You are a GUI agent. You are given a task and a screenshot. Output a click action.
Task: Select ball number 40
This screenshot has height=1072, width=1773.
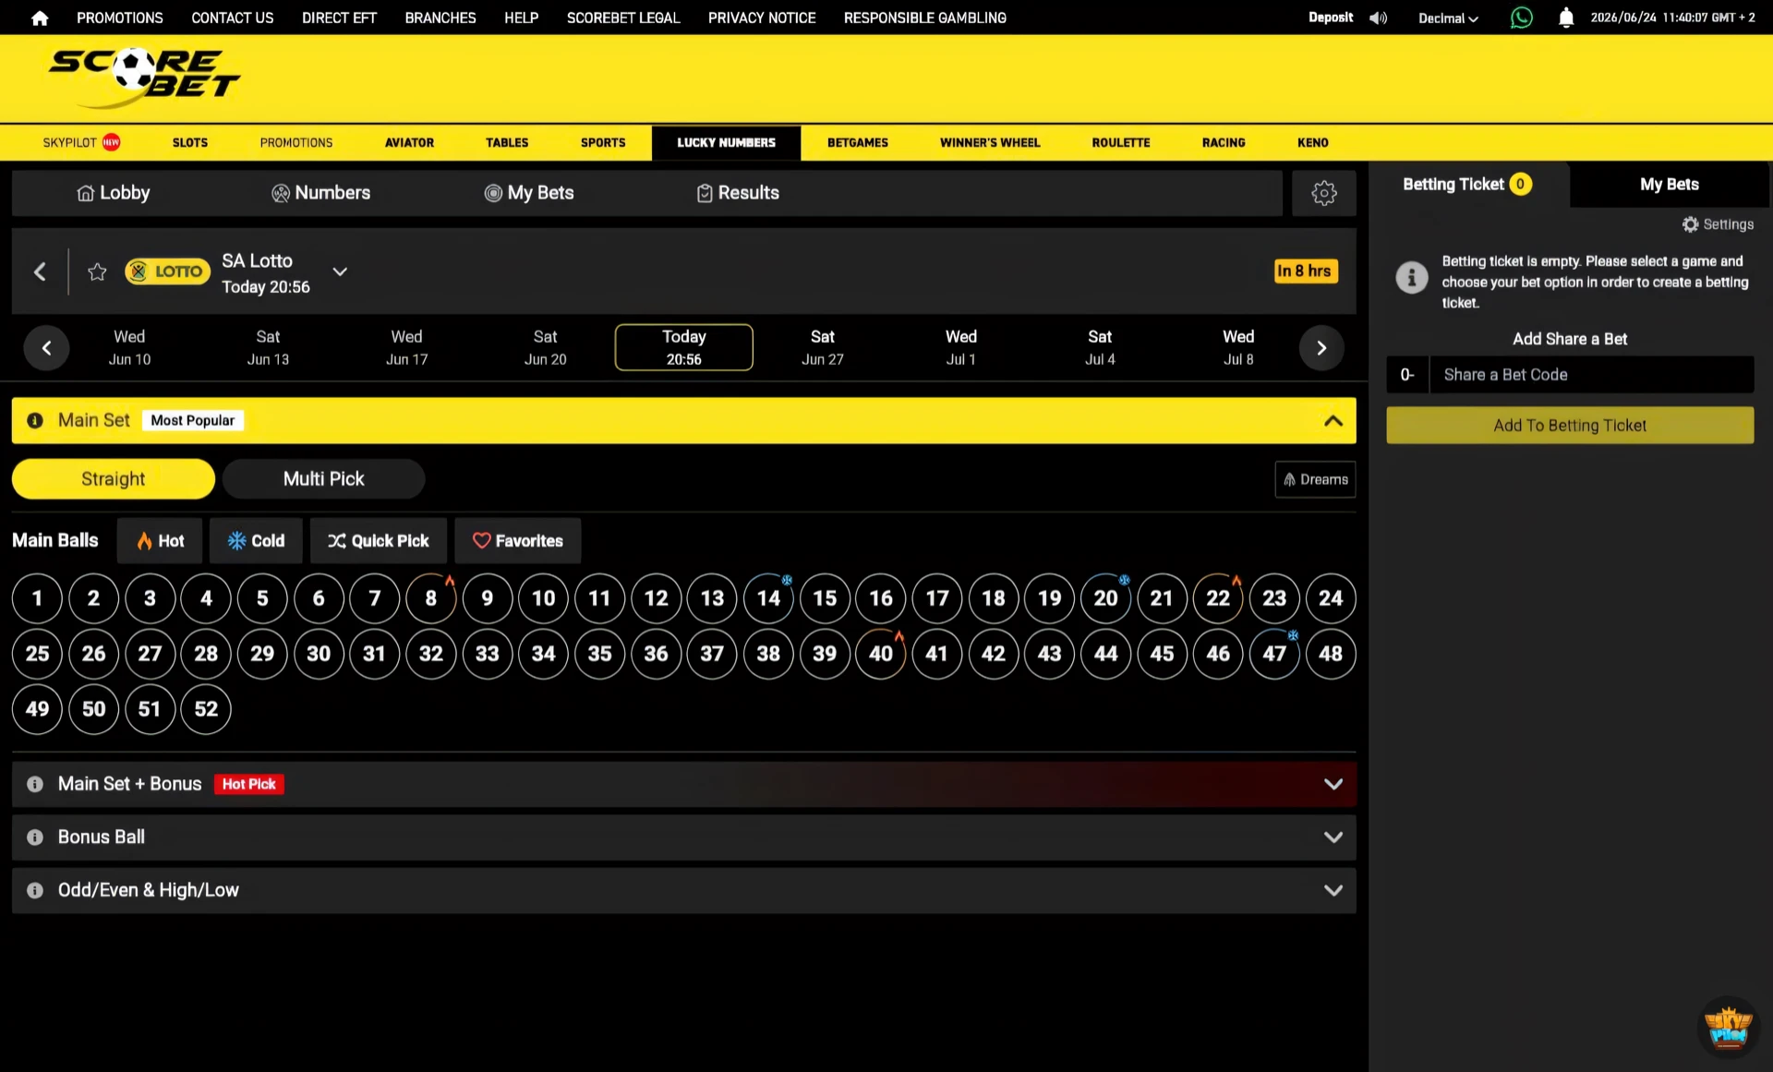[x=880, y=654]
